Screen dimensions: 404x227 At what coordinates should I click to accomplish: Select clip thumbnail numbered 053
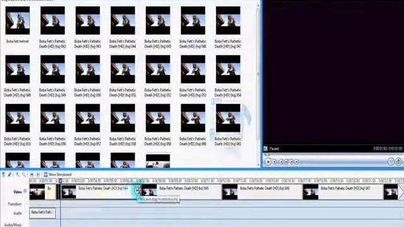click(x=193, y=69)
